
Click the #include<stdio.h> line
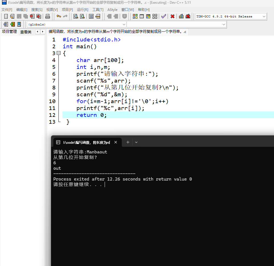pos(92,40)
